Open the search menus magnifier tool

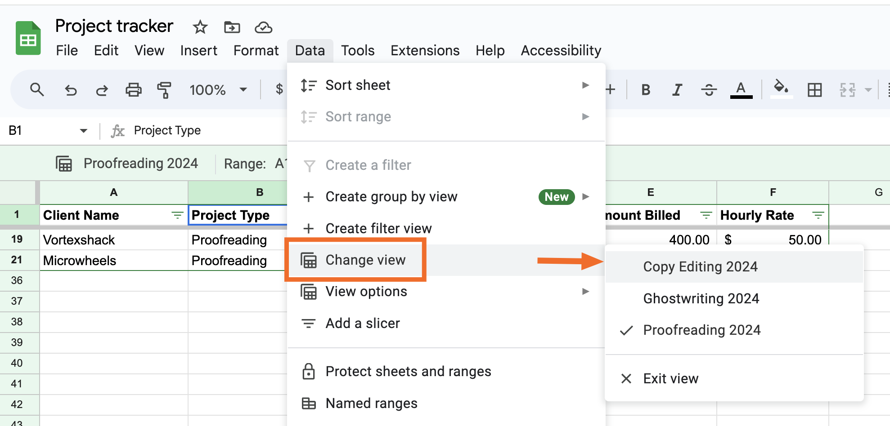pos(37,90)
